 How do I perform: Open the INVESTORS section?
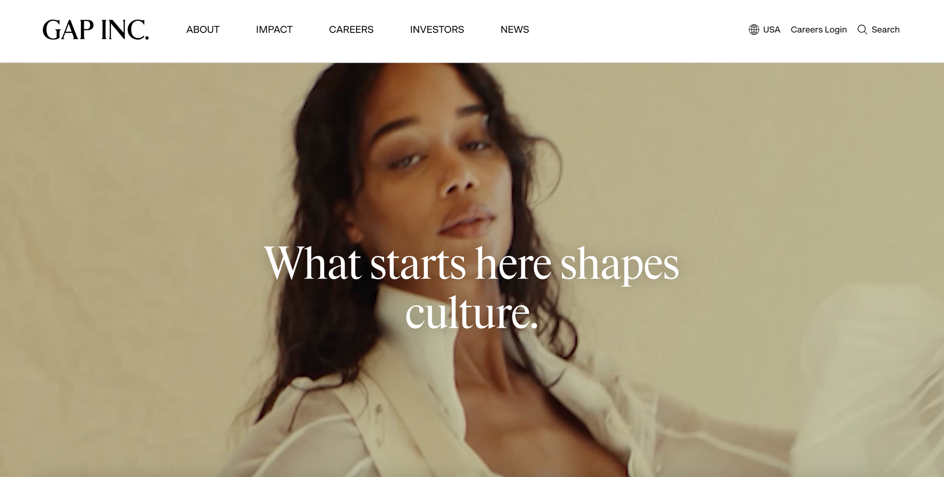point(437,29)
